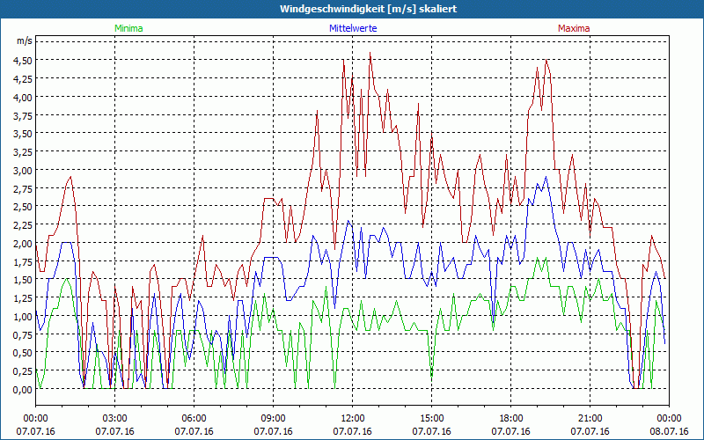
Task: Click the 08.07.16 date label
Action: 670,431
